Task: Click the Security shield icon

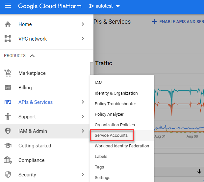Action: [x=8, y=174]
